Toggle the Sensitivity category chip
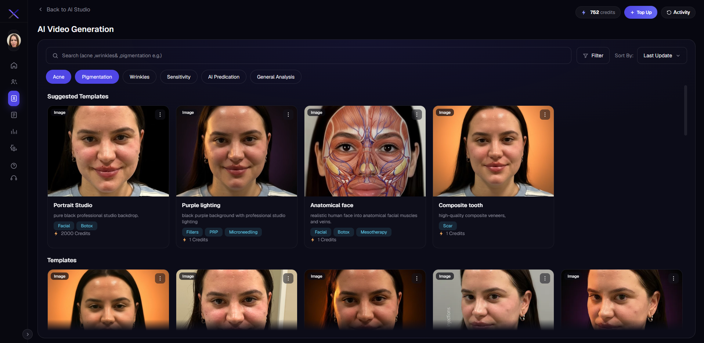The width and height of the screenshot is (704, 343). click(x=179, y=77)
